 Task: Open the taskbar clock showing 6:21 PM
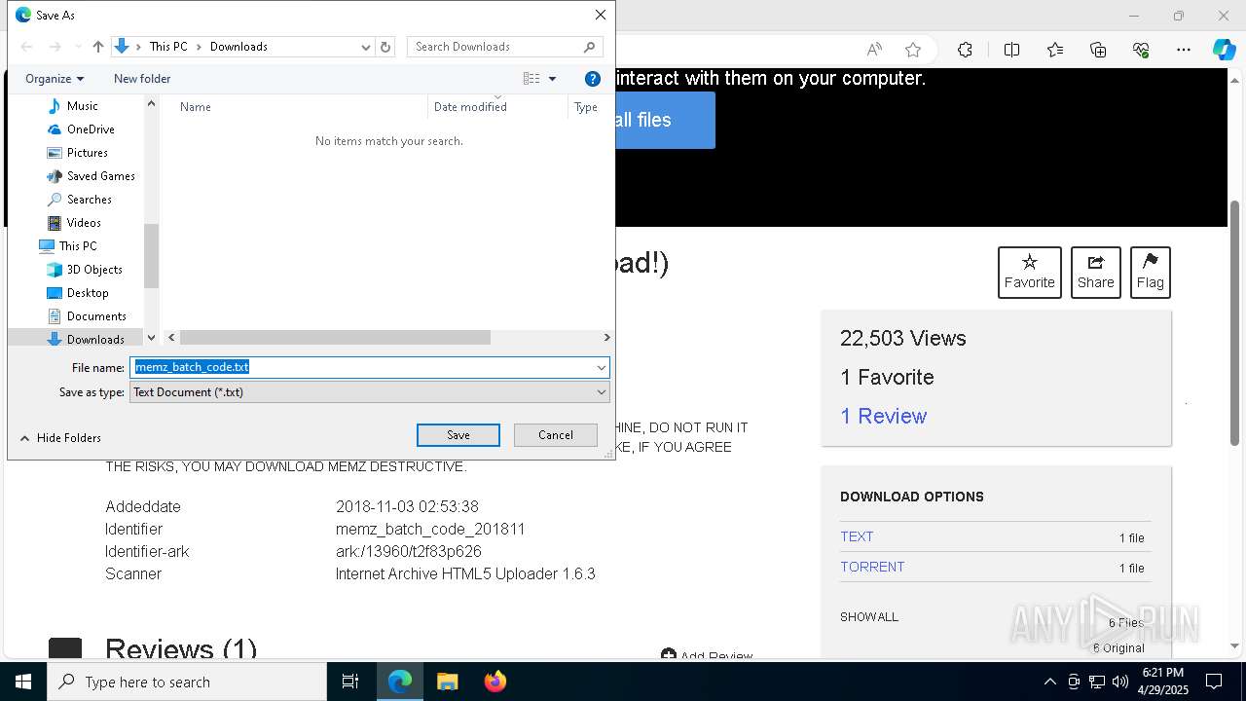tap(1163, 682)
